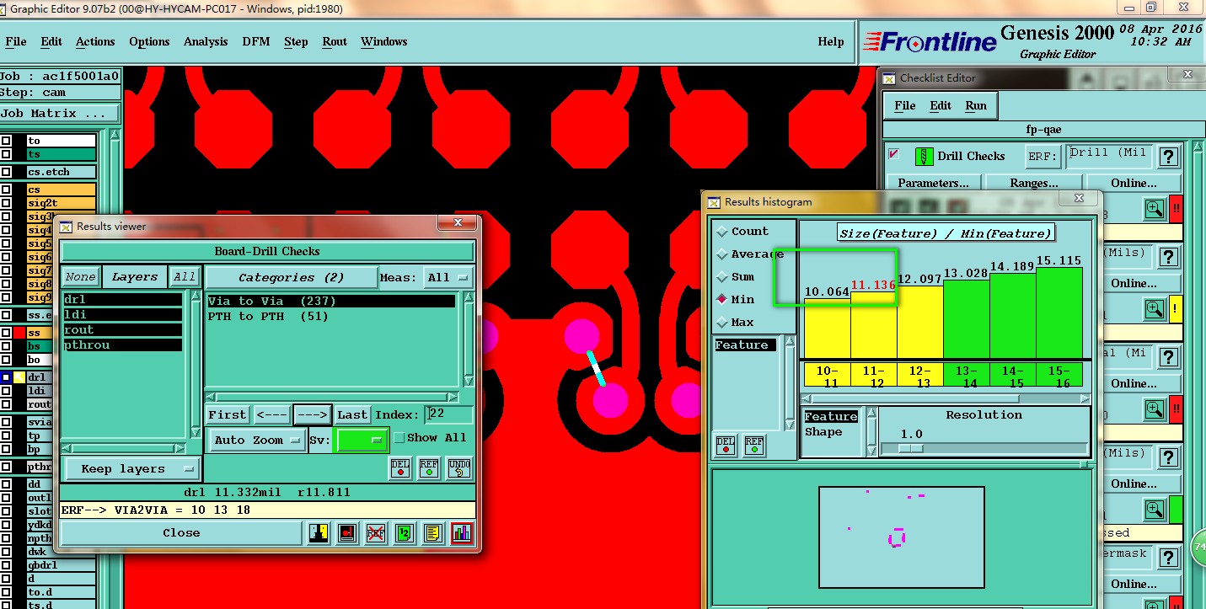1206x609 pixels.
Task: Click red color swatch of layer ss
Action: pos(19,333)
